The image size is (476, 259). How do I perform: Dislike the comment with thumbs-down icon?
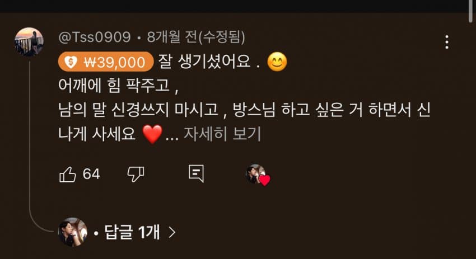pyautogui.click(x=136, y=175)
